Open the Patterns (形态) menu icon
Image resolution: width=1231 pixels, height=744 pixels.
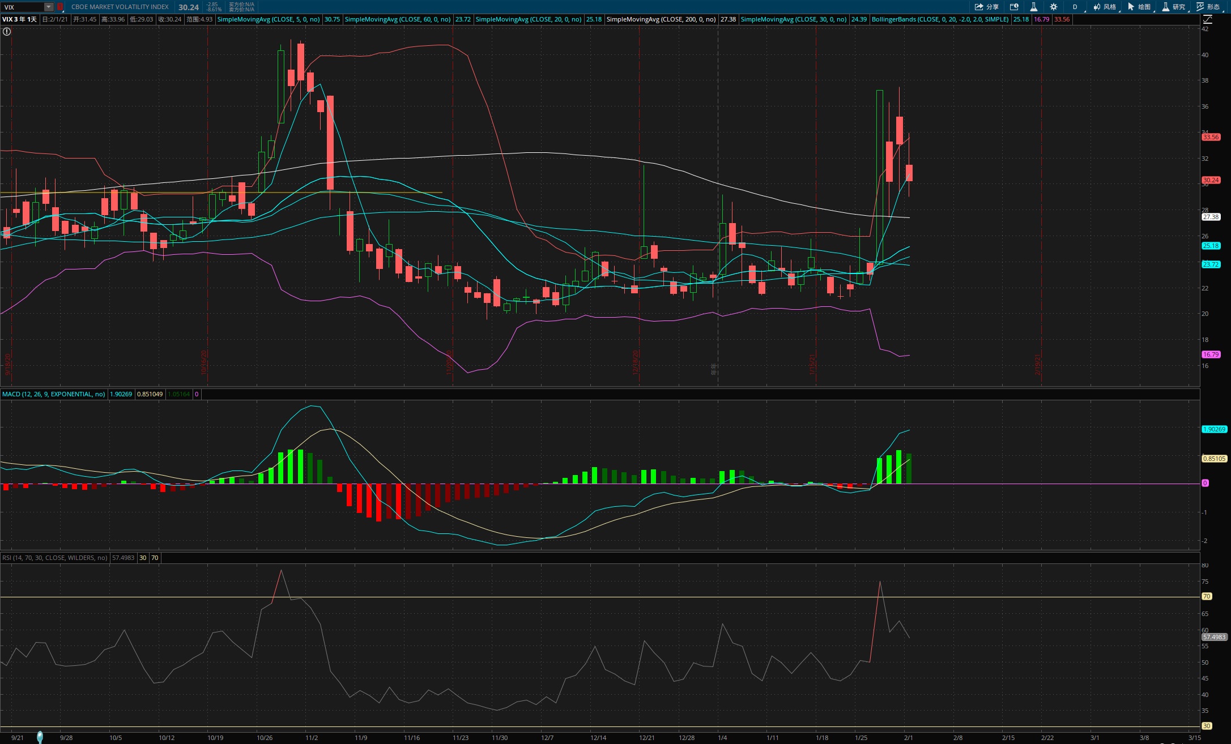1208,7
